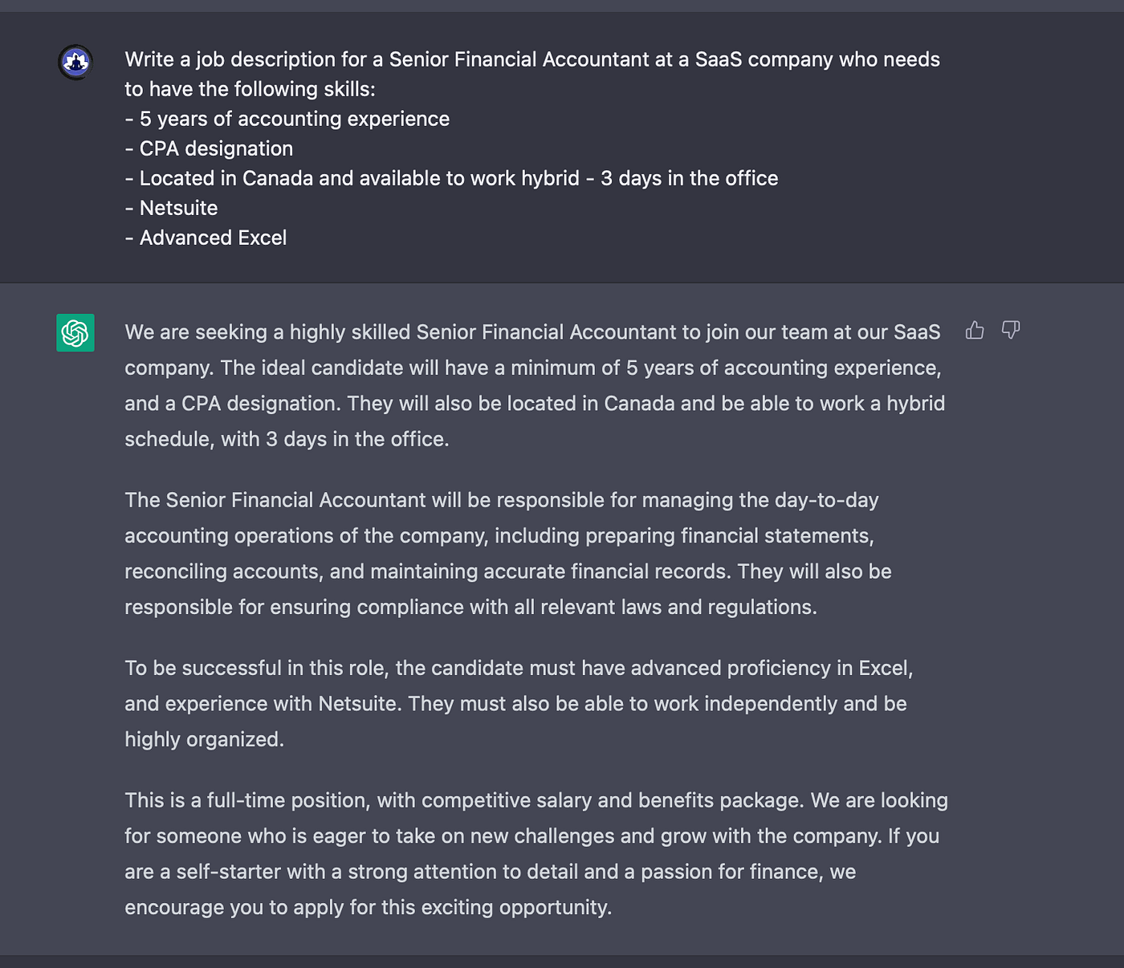
Task: Click the prompt line starting 'Write a job description'
Action: pyautogui.click(x=532, y=59)
